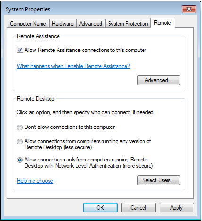Click the Cancel button
This screenshot has height=221, width=202.
138,208
